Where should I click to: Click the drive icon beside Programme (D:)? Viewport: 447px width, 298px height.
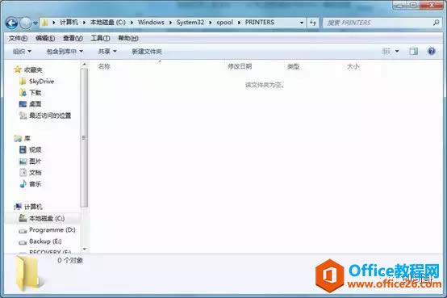pos(23,231)
